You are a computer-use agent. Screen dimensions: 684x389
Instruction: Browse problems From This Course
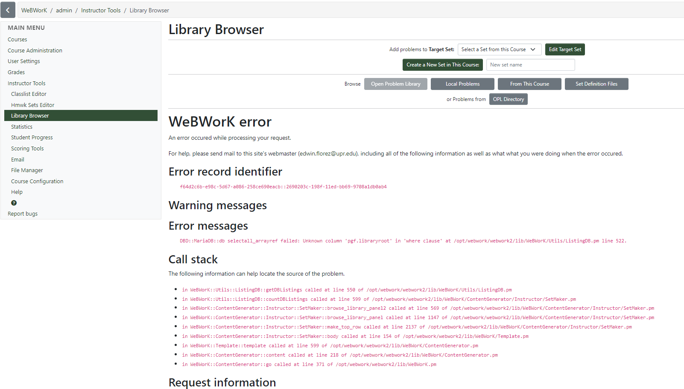[x=529, y=84]
